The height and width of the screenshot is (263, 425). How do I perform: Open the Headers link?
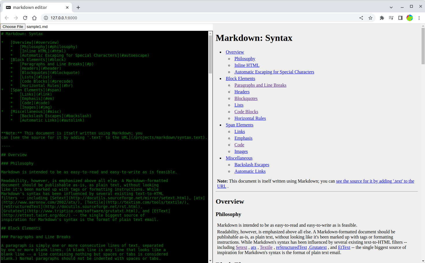tap(242, 92)
